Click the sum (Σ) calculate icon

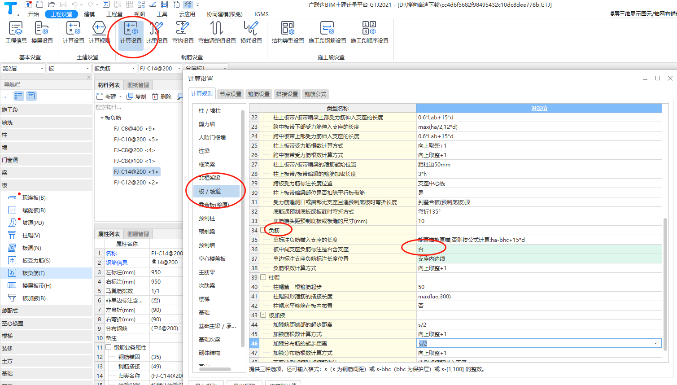[106, 4]
